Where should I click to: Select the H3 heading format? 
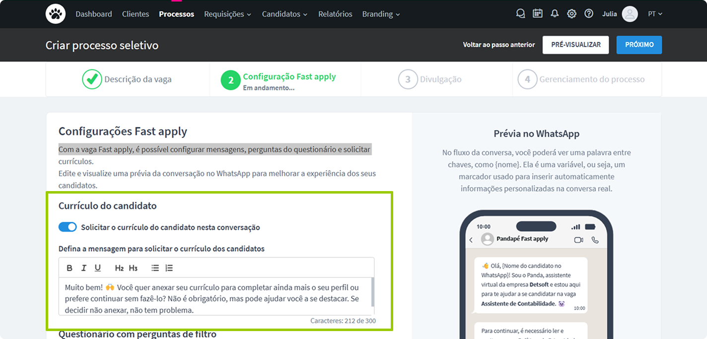(133, 268)
